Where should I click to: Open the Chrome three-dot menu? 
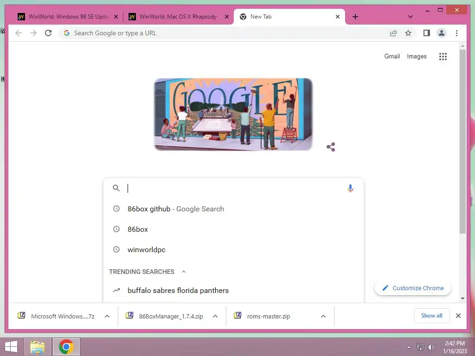(456, 33)
